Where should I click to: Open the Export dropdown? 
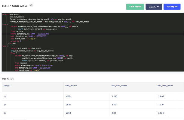pos(154,7)
